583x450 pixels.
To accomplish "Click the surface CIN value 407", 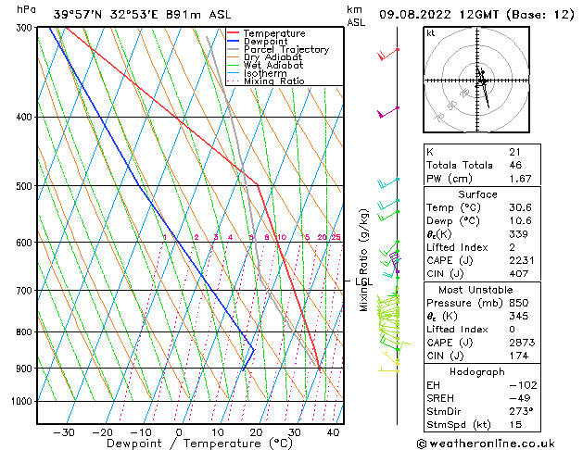I will pyautogui.click(x=519, y=274).
